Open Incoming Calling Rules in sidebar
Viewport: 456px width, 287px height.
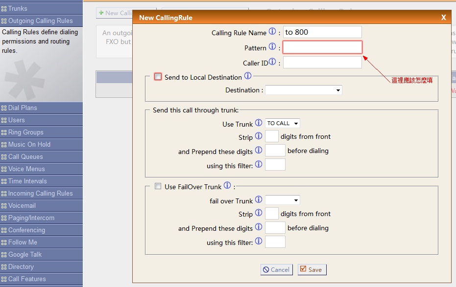pos(41,193)
